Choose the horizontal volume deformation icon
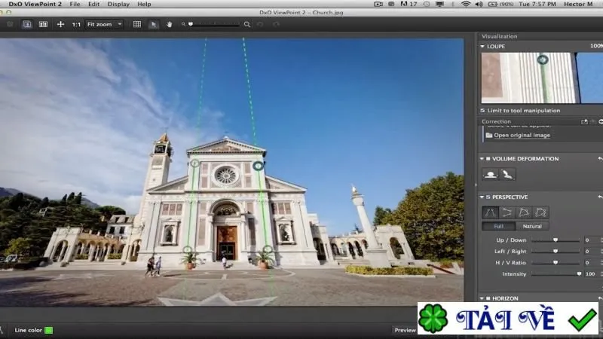The height and width of the screenshot is (339, 603). [491, 175]
